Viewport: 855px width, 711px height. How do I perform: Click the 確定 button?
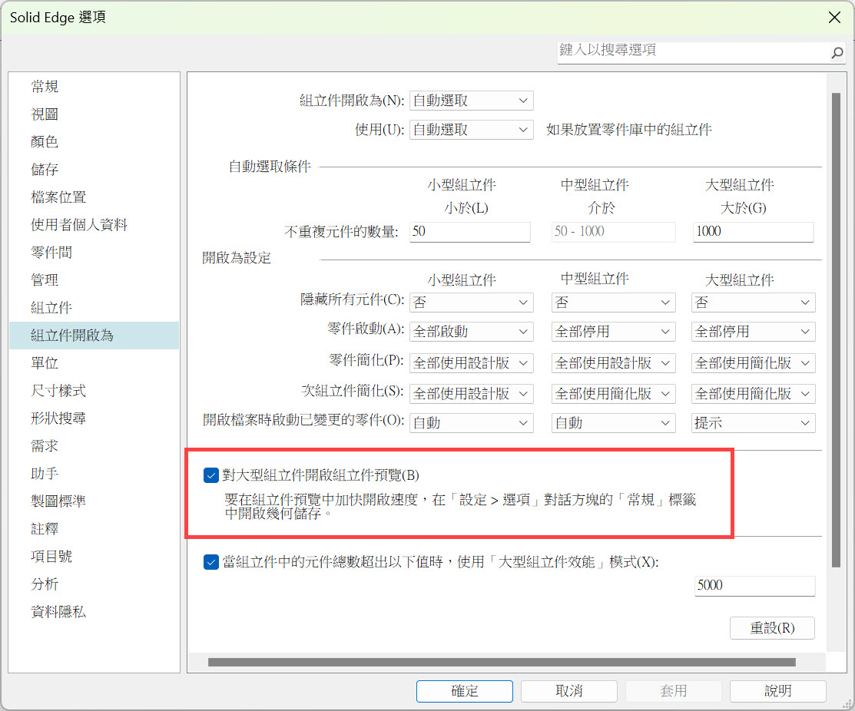click(465, 691)
